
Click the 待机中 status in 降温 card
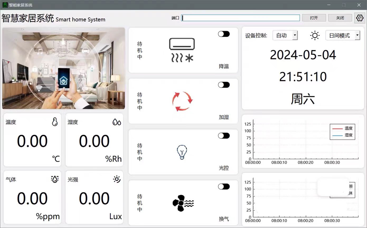140,50
